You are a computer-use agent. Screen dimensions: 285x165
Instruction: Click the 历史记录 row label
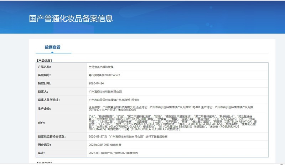[x=44, y=145]
